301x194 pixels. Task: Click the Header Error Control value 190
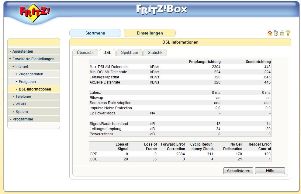point(267,154)
